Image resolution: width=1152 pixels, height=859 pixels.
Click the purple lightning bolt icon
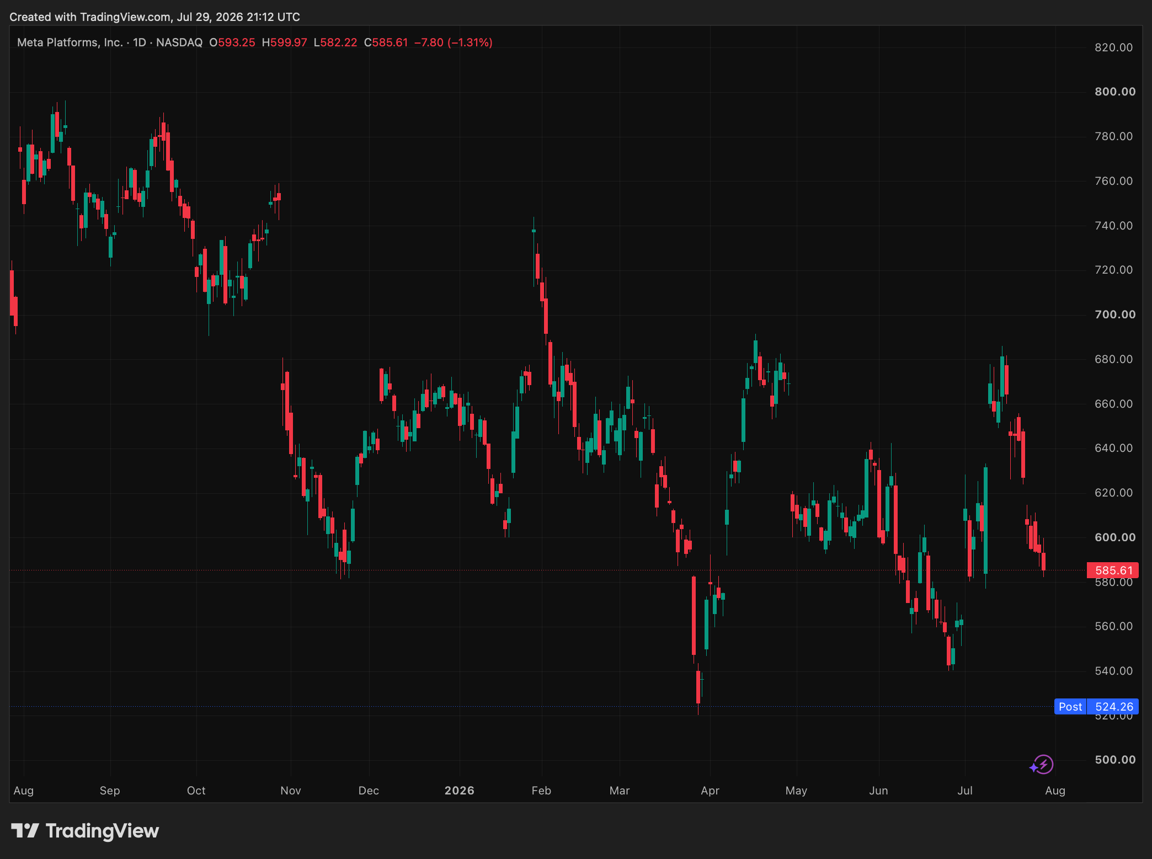[1042, 765]
